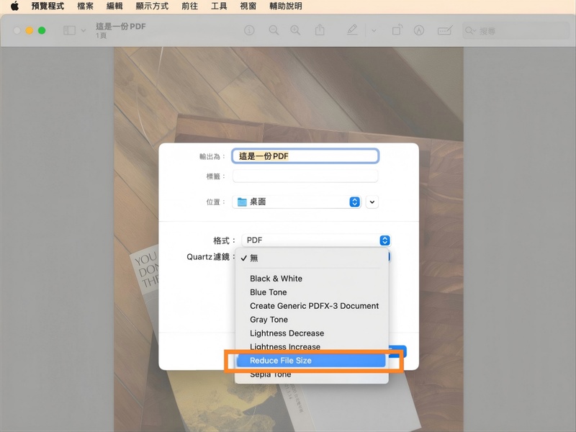
Task: Select the Black & White Quartz filter
Action: 276,279
